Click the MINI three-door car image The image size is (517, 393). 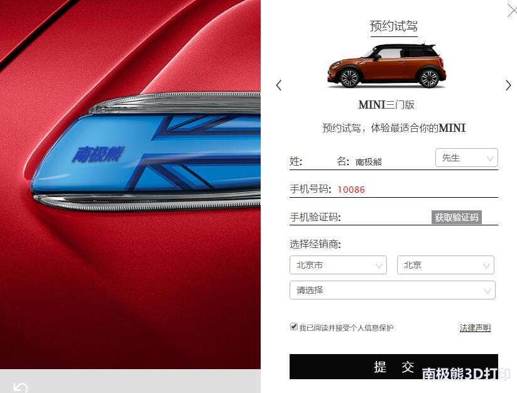pyautogui.click(x=386, y=65)
